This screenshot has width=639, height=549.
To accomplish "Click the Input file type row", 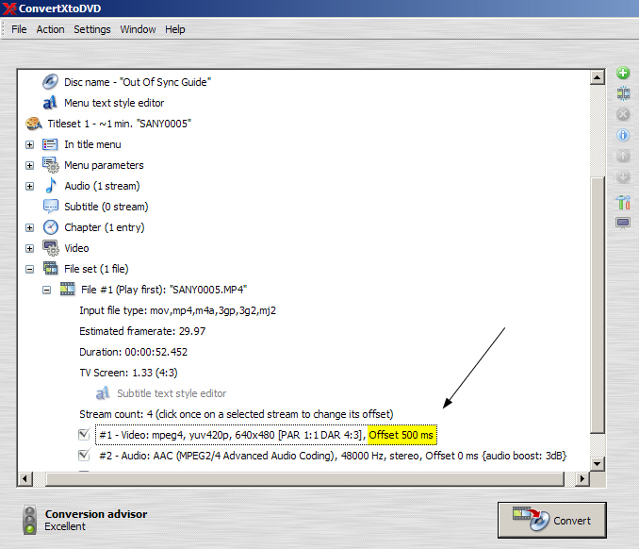I will click(x=178, y=310).
